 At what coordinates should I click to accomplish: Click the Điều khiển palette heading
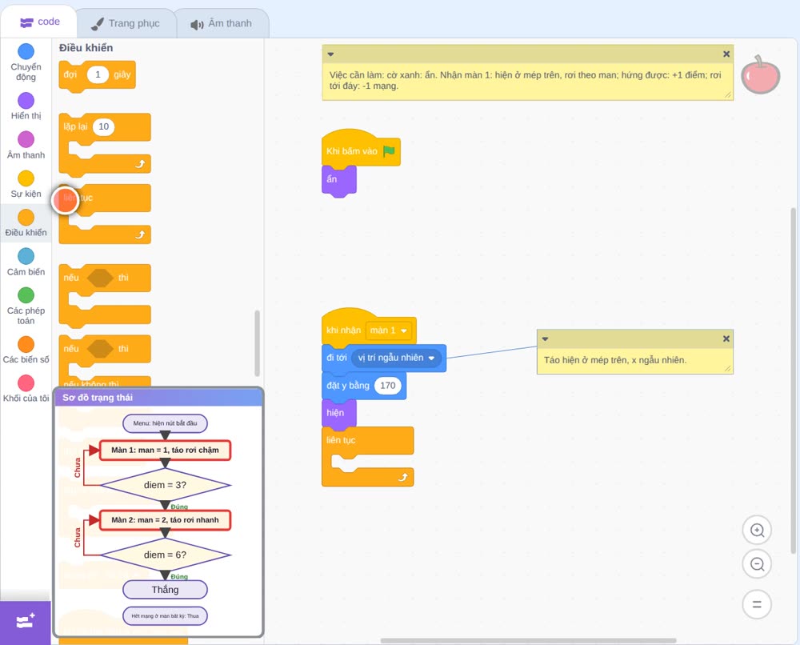[86, 48]
